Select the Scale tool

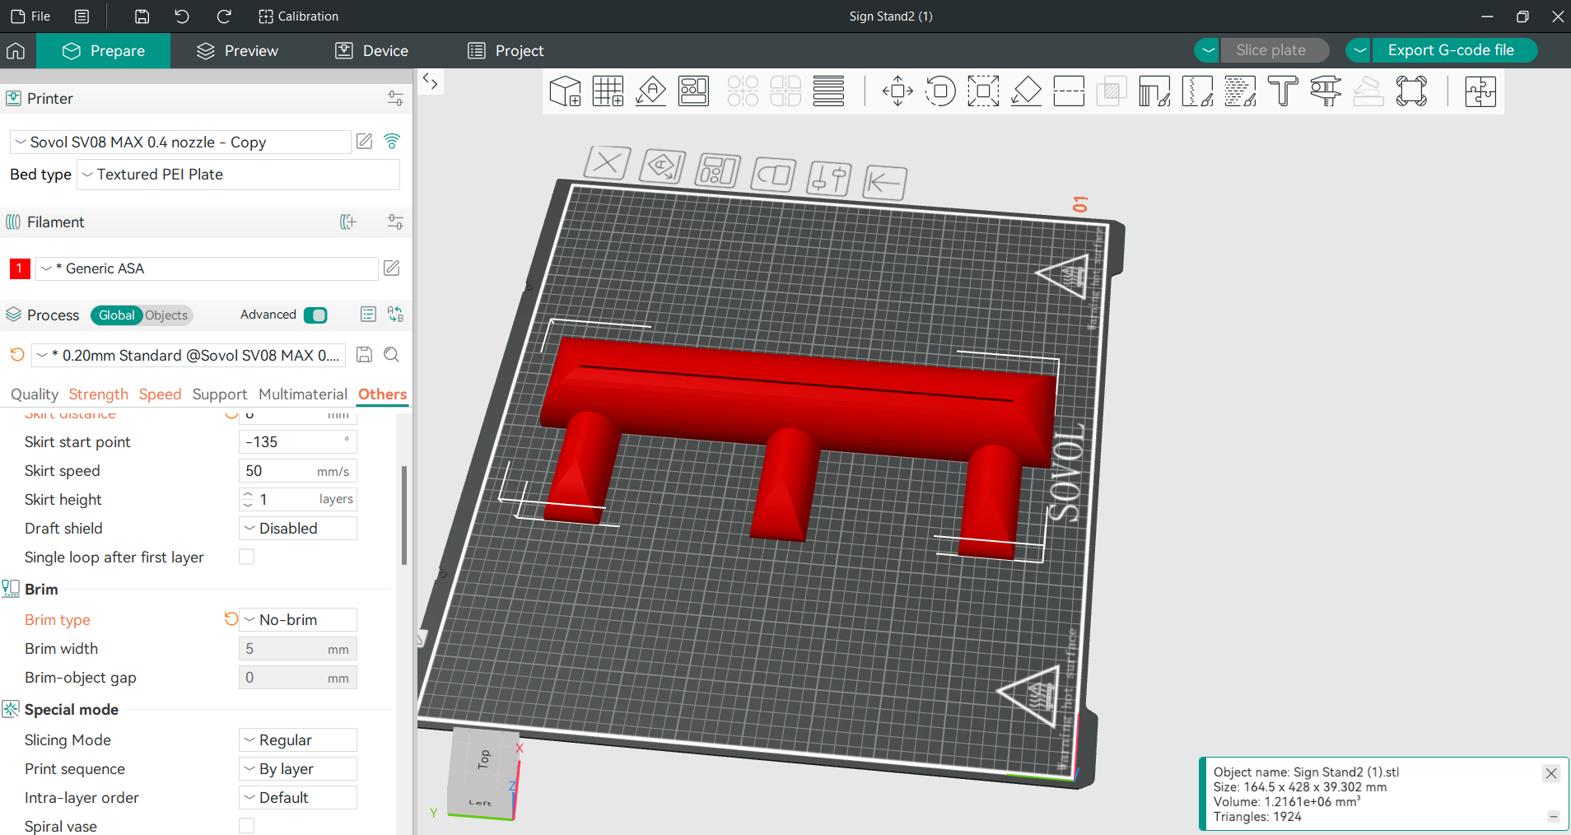pyautogui.click(x=983, y=91)
